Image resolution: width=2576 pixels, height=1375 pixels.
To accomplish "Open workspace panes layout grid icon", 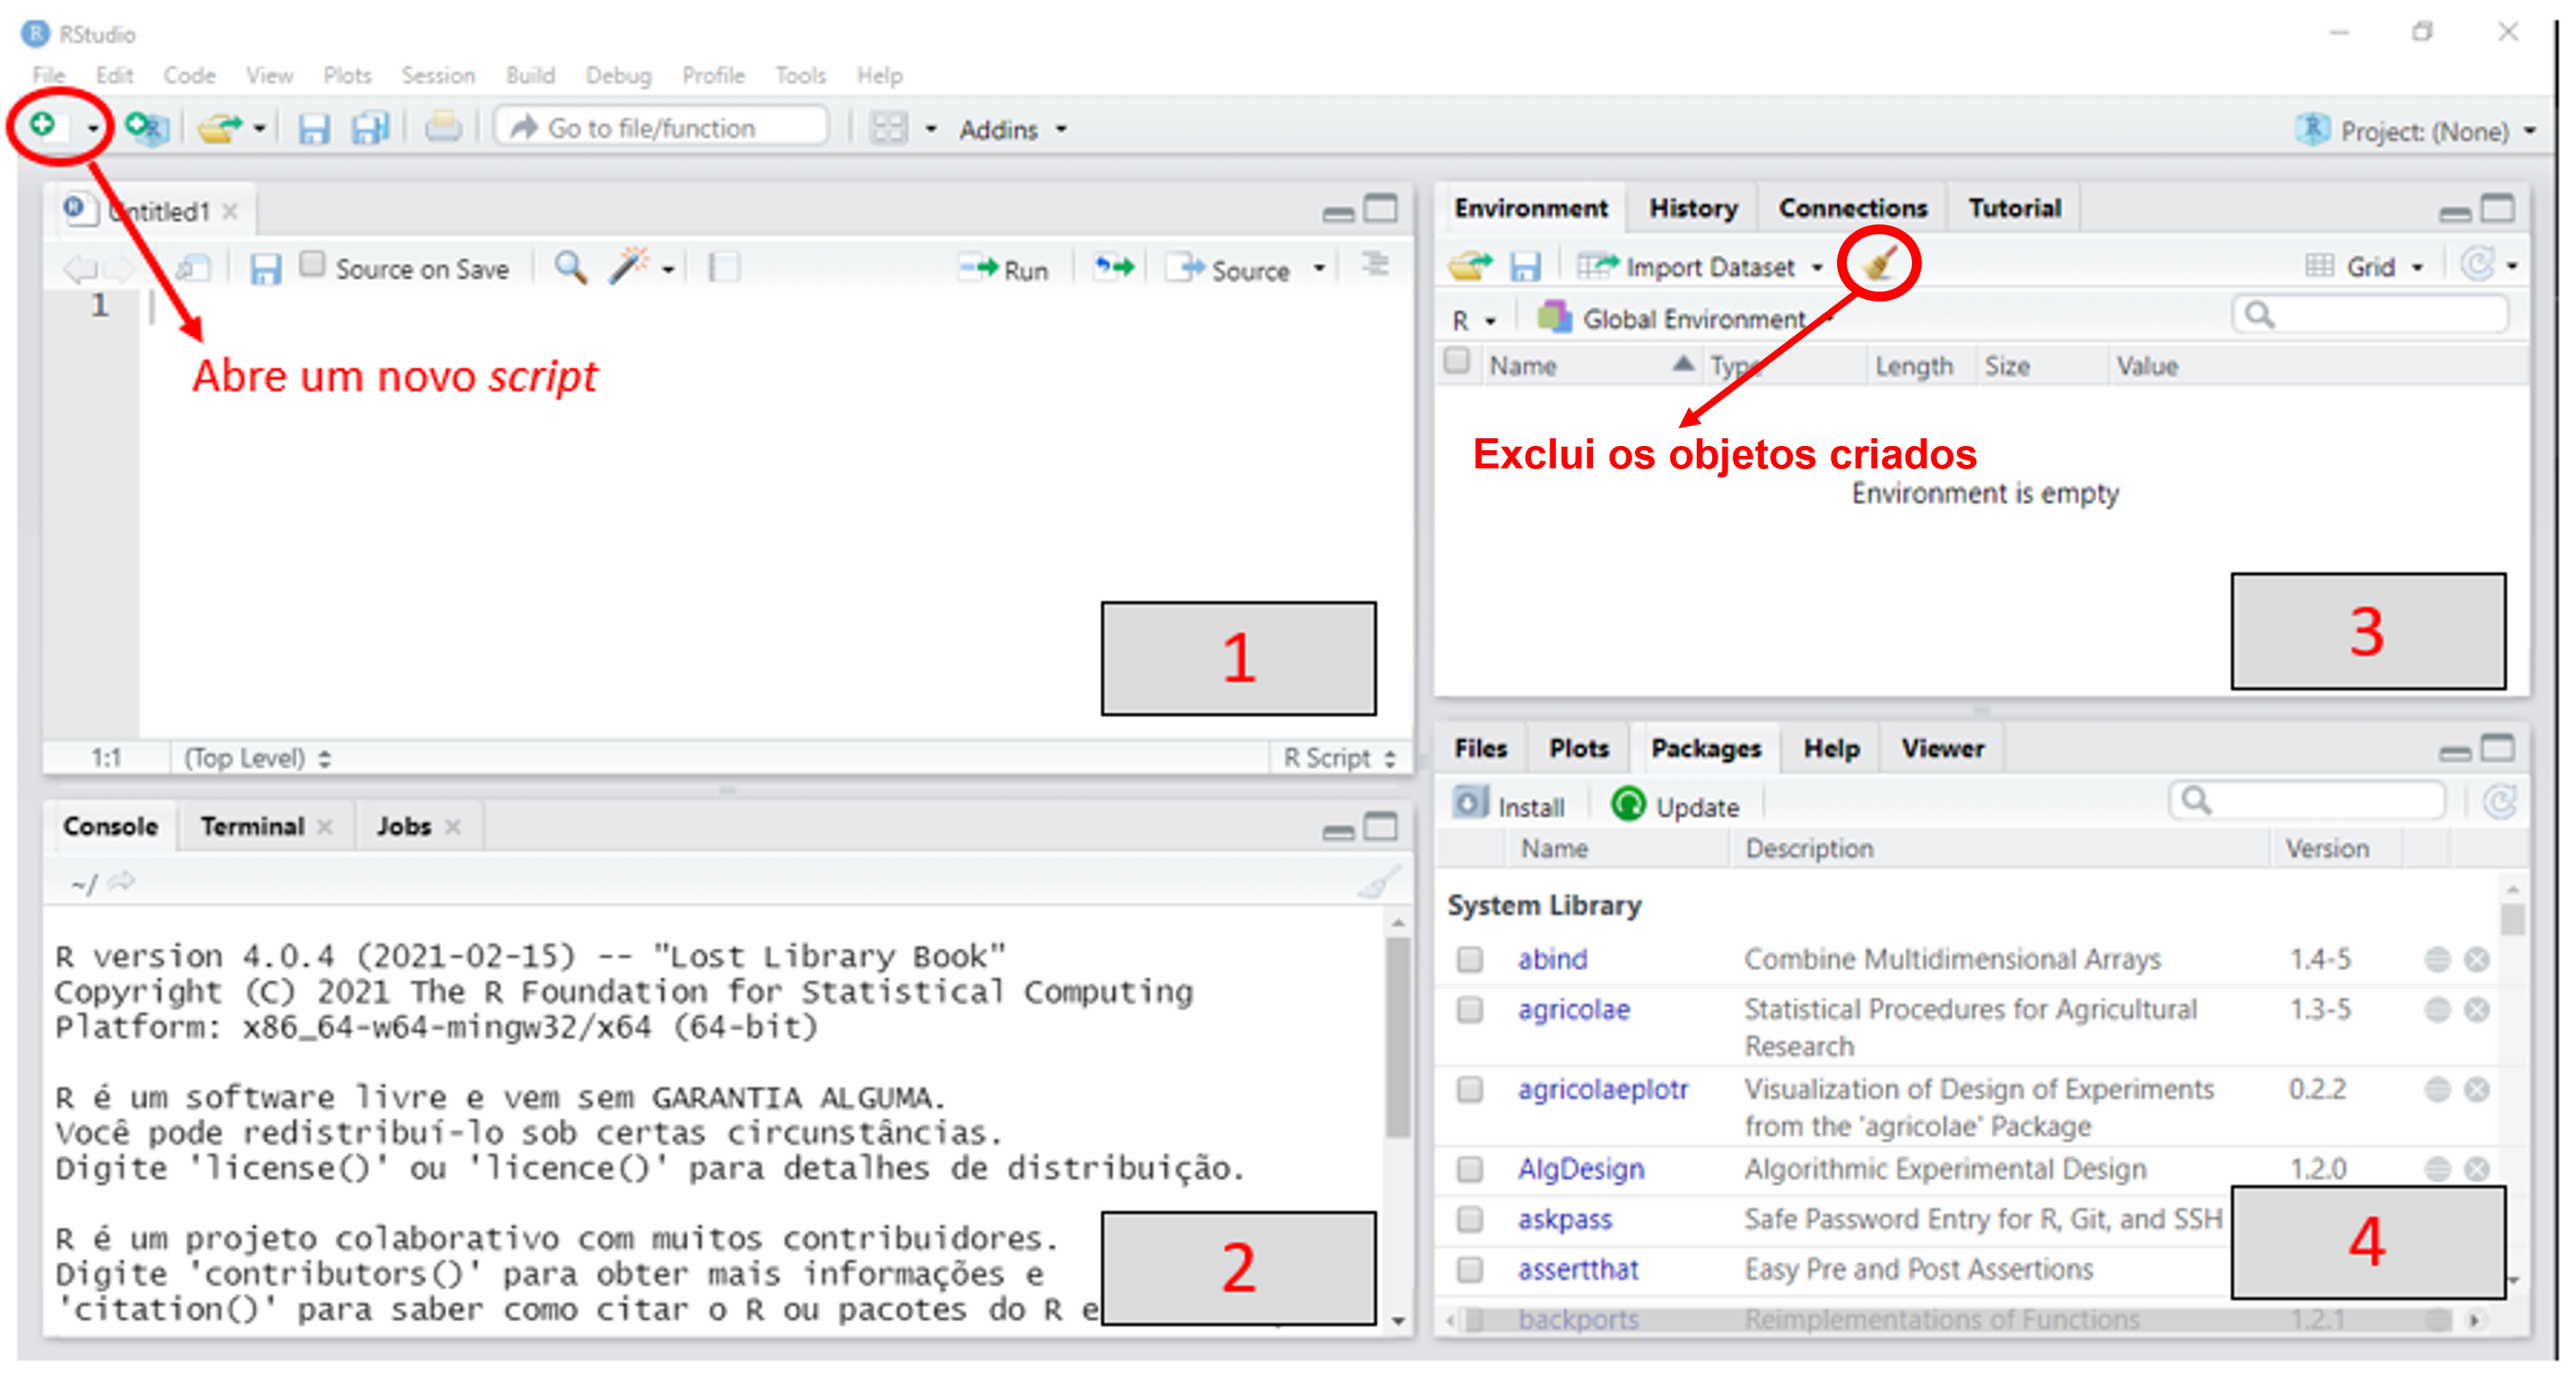I will point(889,128).
